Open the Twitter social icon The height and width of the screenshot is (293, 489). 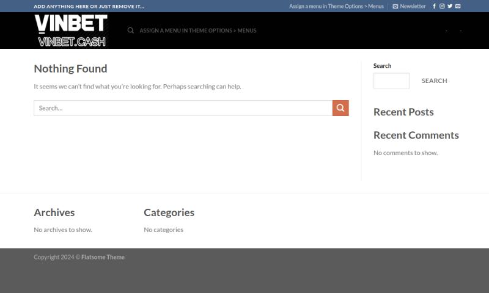point(450,6)
